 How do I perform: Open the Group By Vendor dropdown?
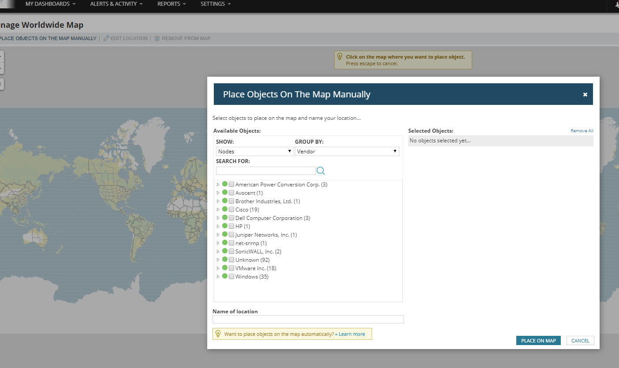(347, 151)
